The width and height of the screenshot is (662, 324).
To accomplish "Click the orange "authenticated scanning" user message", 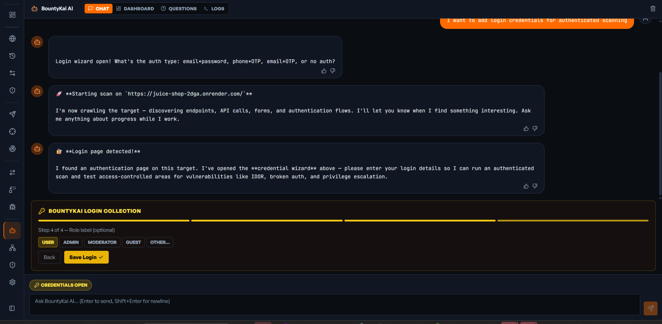I will click(x=537, y=22).
